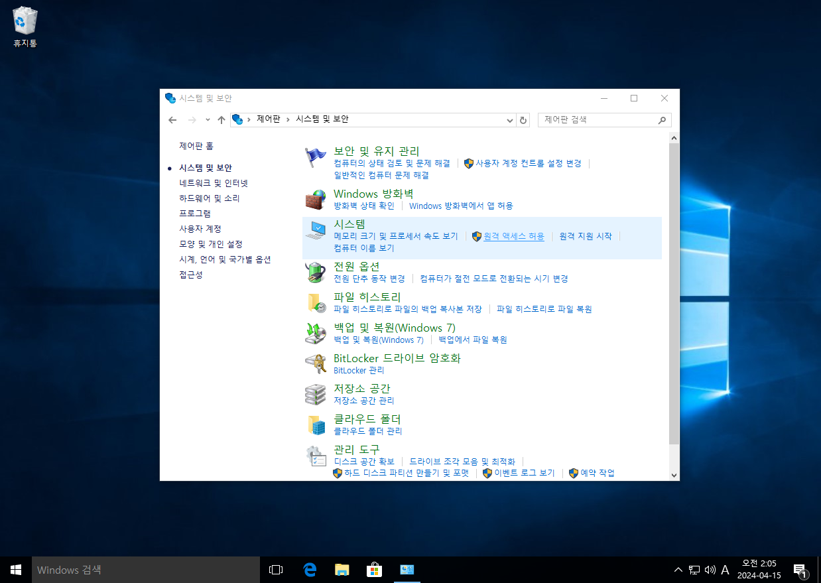
Task: Click the back arrow in navigation bar
Action: [172, 120]
